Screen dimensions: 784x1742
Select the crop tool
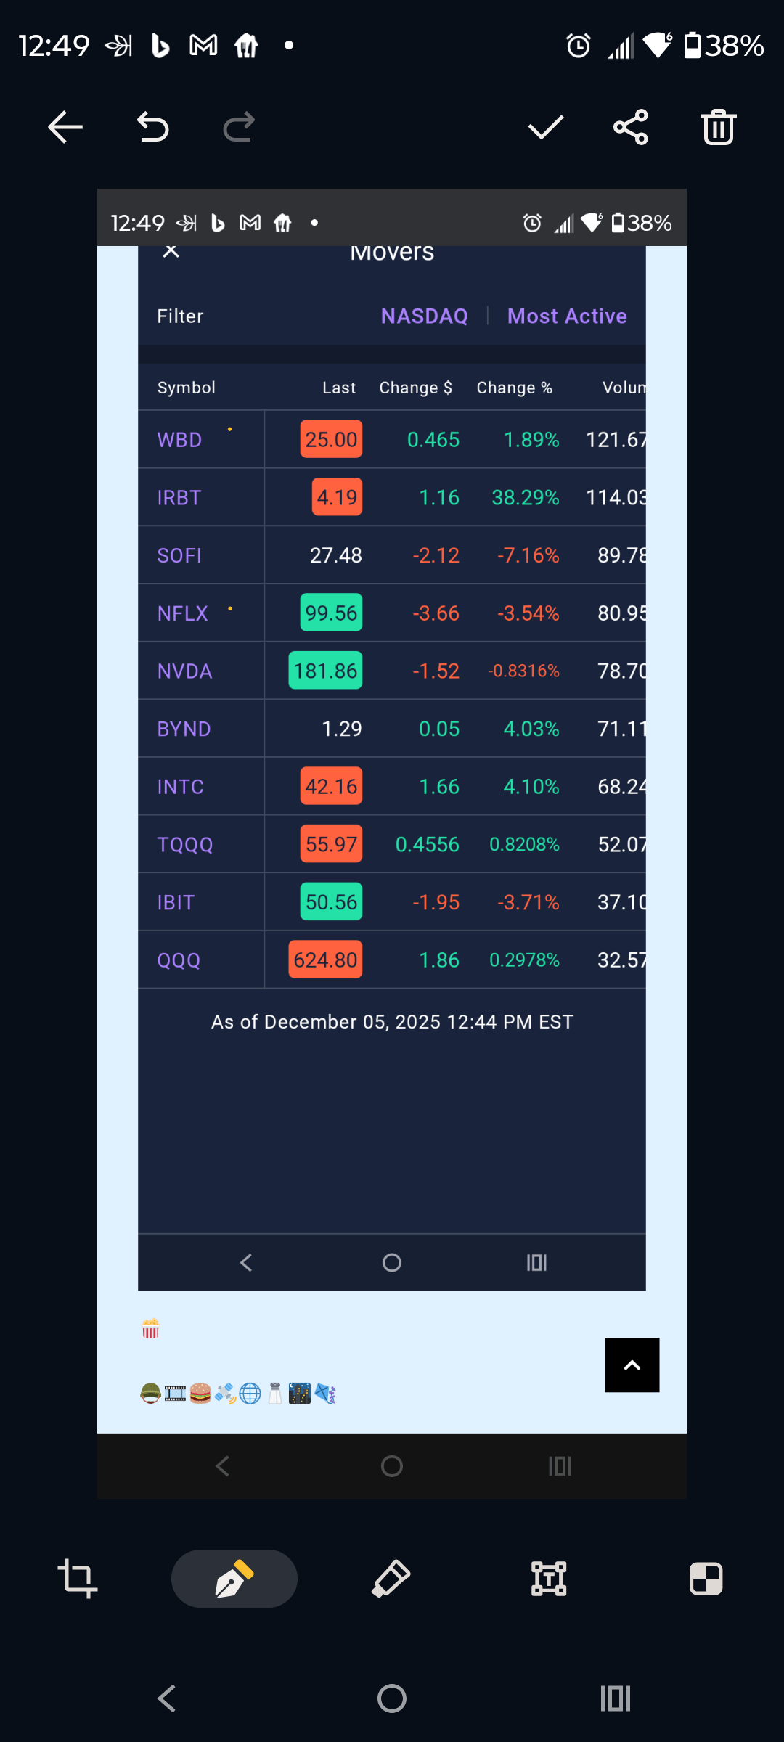(x=78, y=1579)
